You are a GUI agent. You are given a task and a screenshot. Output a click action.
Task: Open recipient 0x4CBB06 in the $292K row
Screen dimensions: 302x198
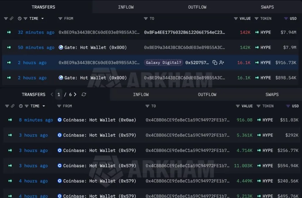(x=188, y=135)
